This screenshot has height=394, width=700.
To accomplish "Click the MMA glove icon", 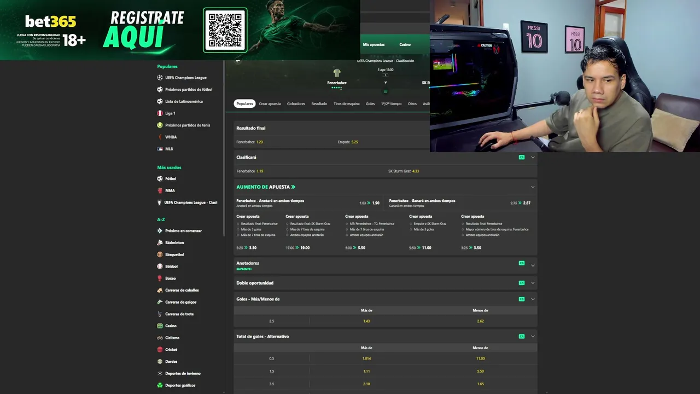I will tap(160, 190).
